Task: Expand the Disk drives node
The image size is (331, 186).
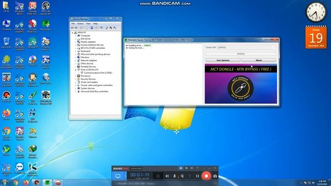Action: pyautogui.click(x=76, y=39)
